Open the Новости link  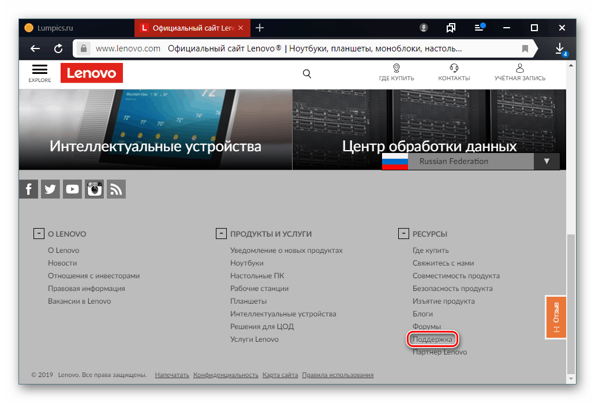(x=62, y=263)
